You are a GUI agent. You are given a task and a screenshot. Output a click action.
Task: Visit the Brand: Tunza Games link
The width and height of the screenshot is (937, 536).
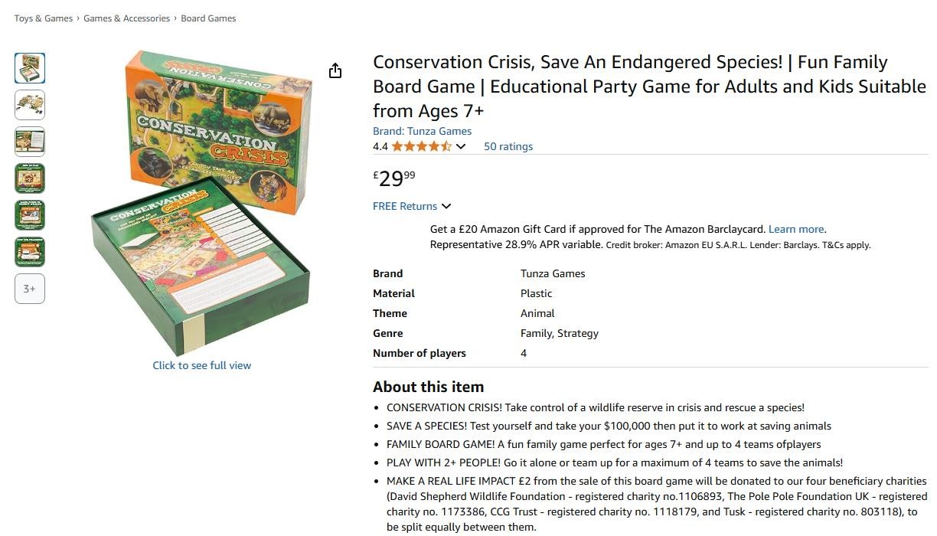click(422, 131)
